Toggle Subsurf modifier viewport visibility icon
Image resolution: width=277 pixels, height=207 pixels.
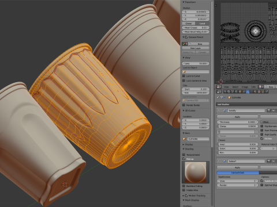(274, 161)
